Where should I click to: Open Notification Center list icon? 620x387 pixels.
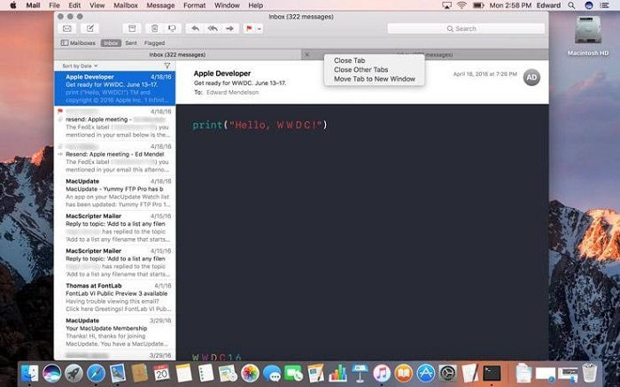click(604, 5)
